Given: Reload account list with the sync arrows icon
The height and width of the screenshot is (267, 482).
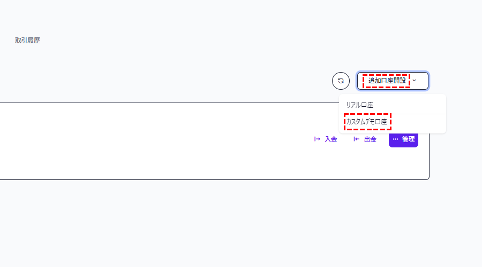Looking at the screenshot, I should point(341,81).
